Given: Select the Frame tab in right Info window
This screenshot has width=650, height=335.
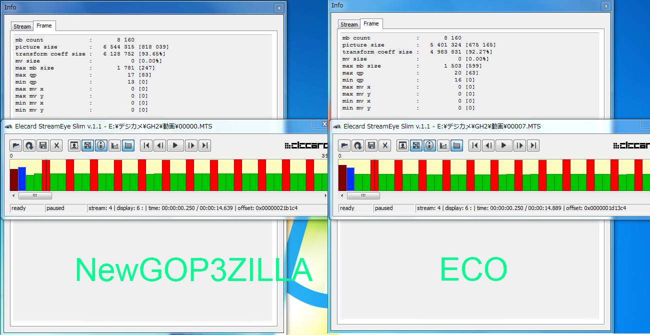Looking at the screenshot, I should point(371,24).
